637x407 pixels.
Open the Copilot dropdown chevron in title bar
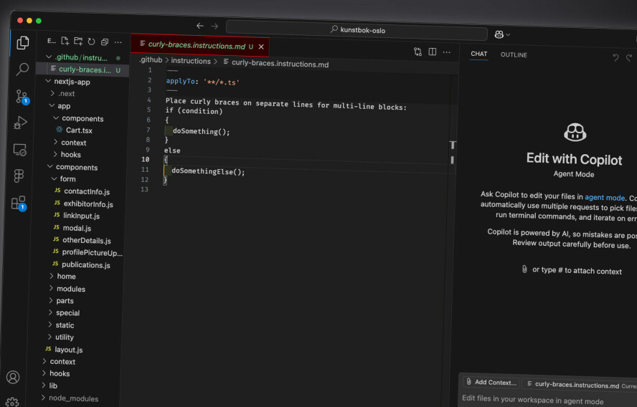point(508,35)
